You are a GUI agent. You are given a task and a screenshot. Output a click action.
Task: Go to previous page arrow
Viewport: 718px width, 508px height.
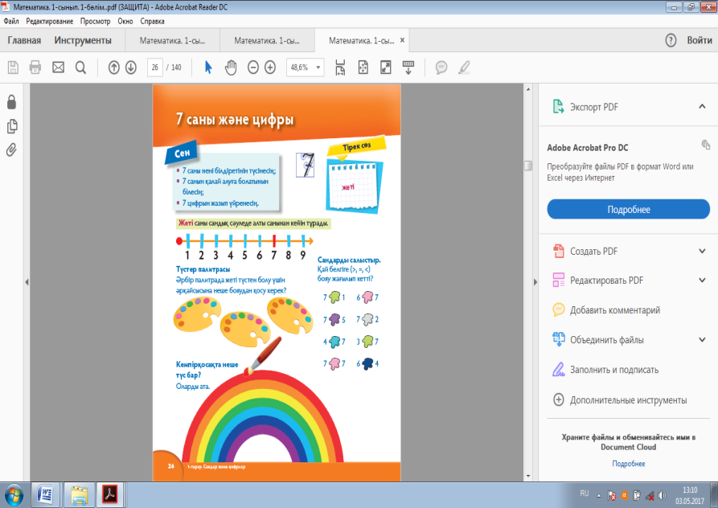(114, 68)
